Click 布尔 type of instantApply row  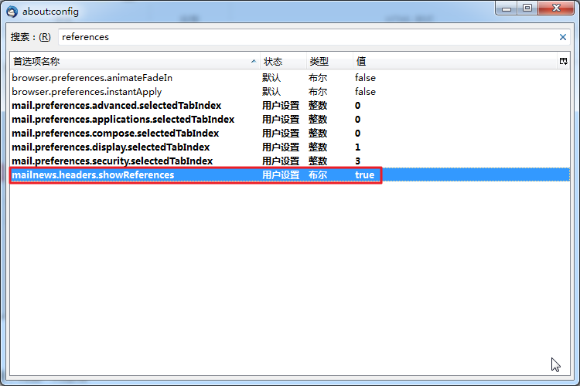coord(318,92)
